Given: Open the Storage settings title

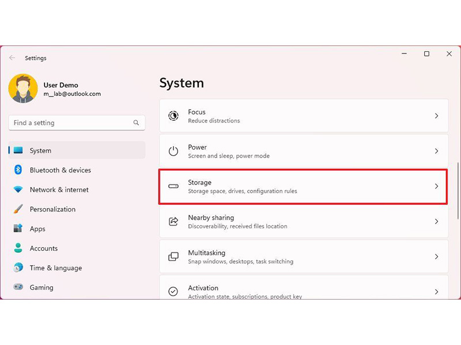Looking at the screenshot, I should 199,182.
